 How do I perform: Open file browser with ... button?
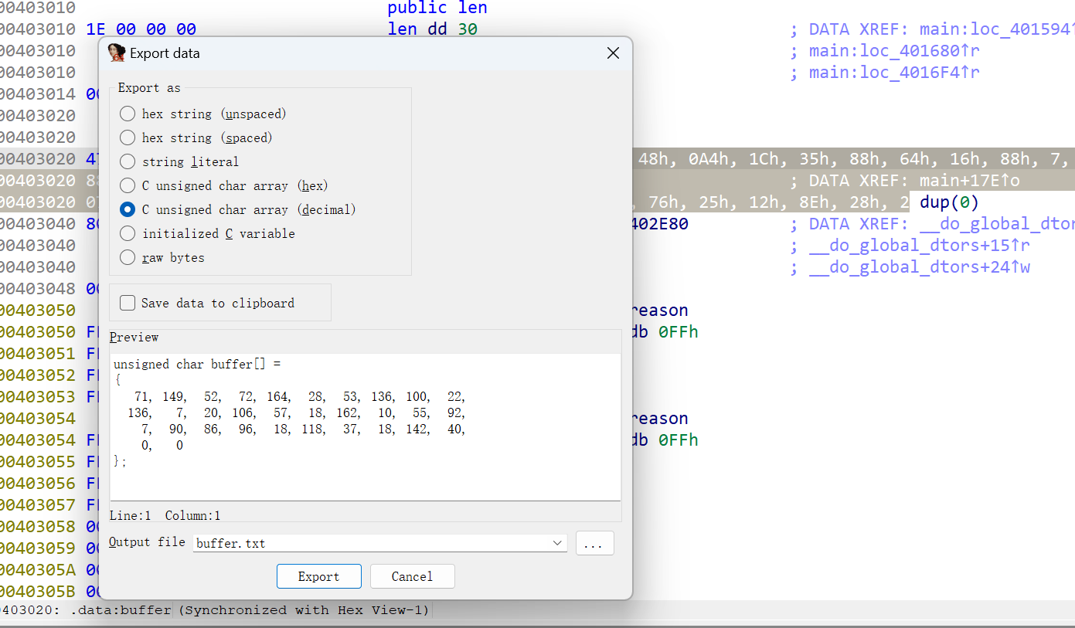click(594, 543)
